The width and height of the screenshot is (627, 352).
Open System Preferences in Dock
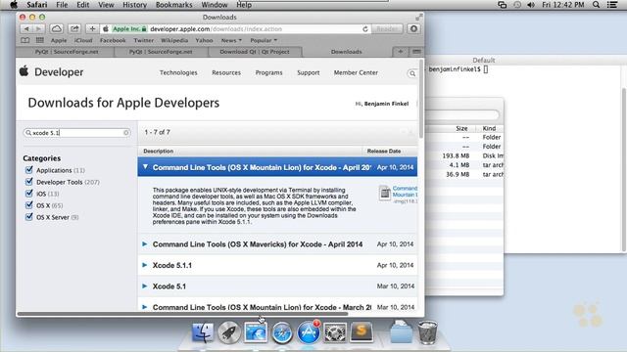[335, 332]
